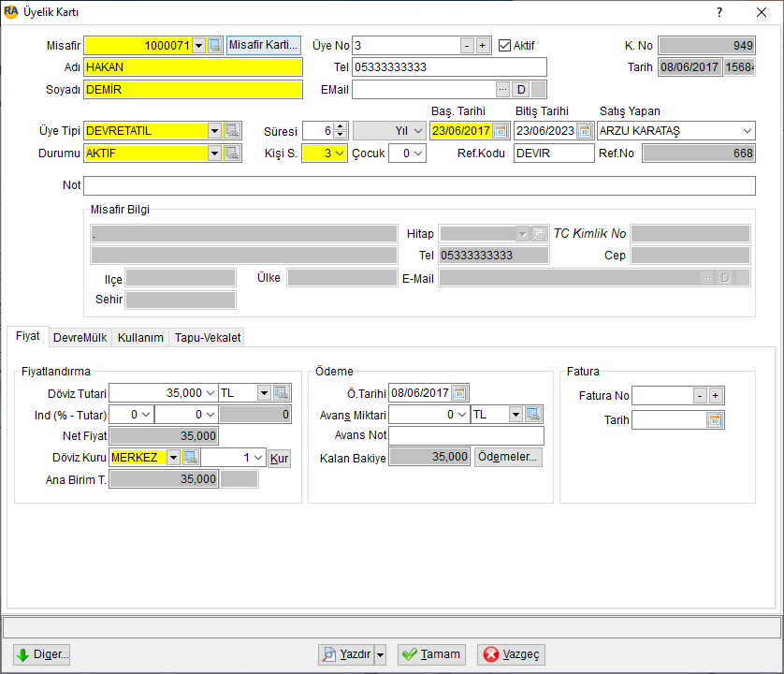Decrease Fatura No with minus button
Image resolution: width=784 pixels, height=674 pixels.
pyautogui.click(x=700, y=396)
